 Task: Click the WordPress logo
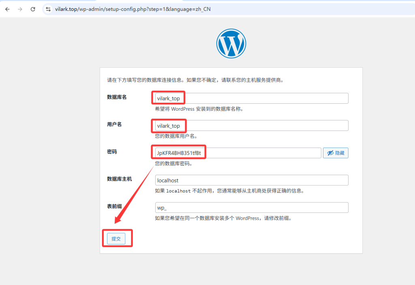(x=231, y=43)
